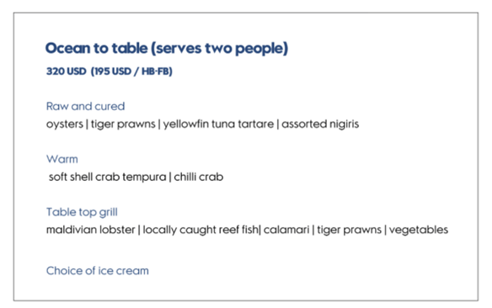This screenshot has height=308, width=492.
Task: Select the word 'vegetables'
Action: coord(419,231)
